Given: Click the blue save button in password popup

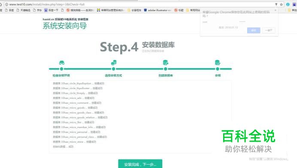Looking at the screenshot, I should pos(254,30).
